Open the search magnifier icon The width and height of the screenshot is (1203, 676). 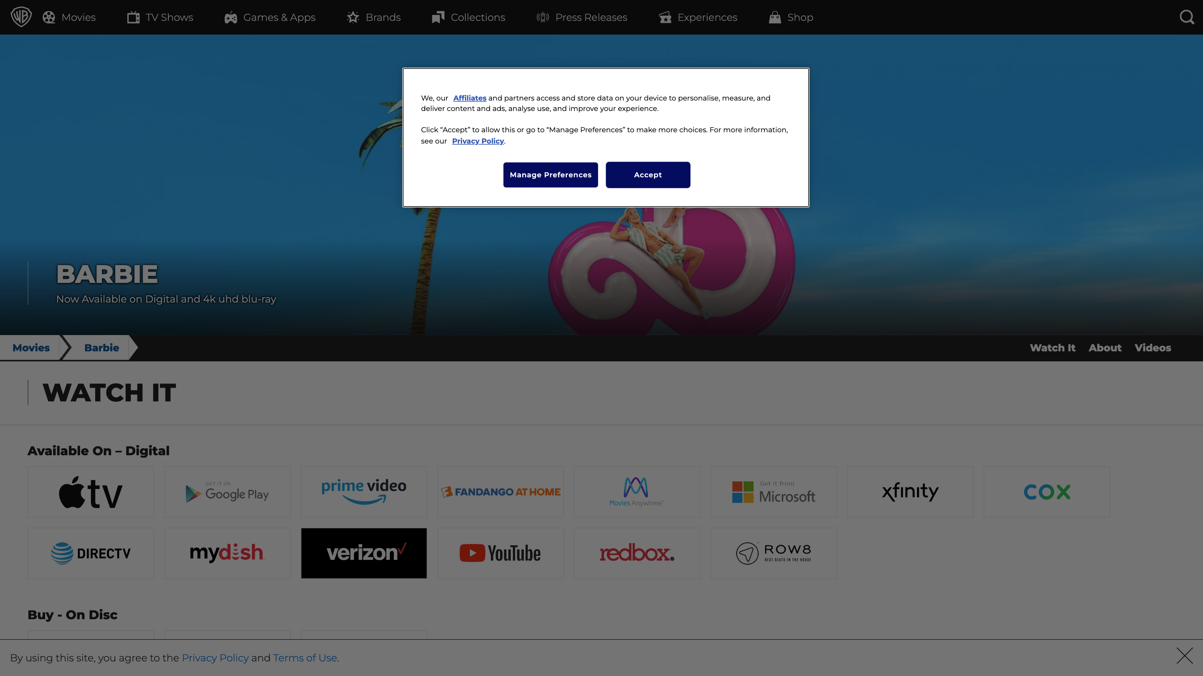pyautogui.click(x=1187, y=17)
